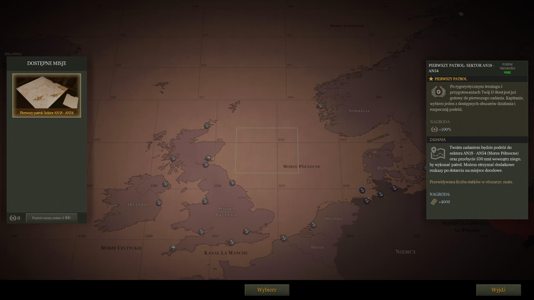
Task: Click the green patrol sector rectangle on map
Action: click(x=267, y=150)
